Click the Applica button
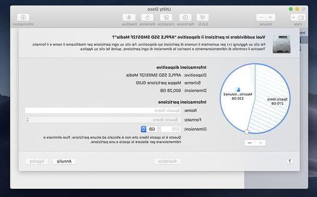Viewport: 317px width, 197px height. click(x=36, y=161)
